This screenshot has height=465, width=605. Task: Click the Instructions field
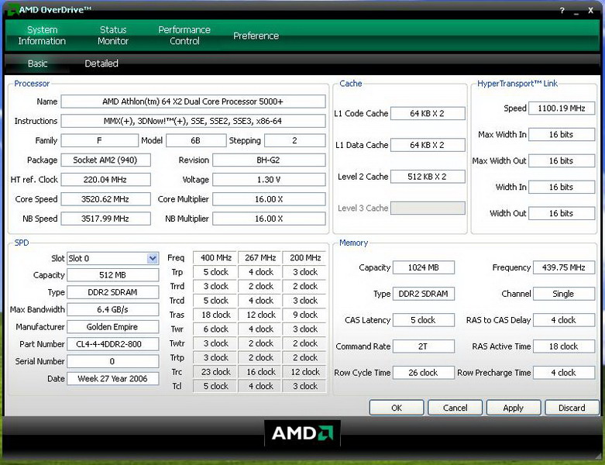point(193,121)
